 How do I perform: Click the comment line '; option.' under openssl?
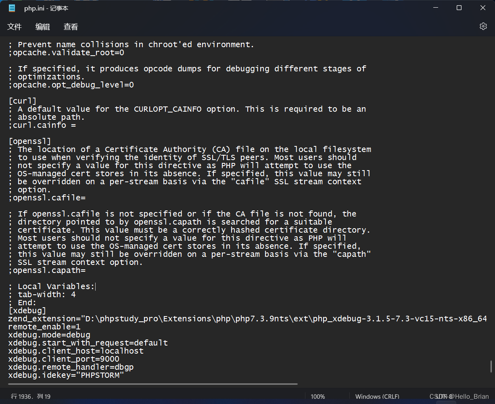30,190
